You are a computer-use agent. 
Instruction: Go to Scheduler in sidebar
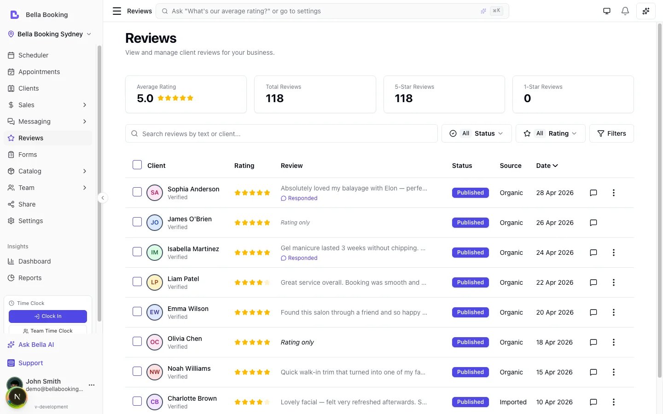pos(48,55)
